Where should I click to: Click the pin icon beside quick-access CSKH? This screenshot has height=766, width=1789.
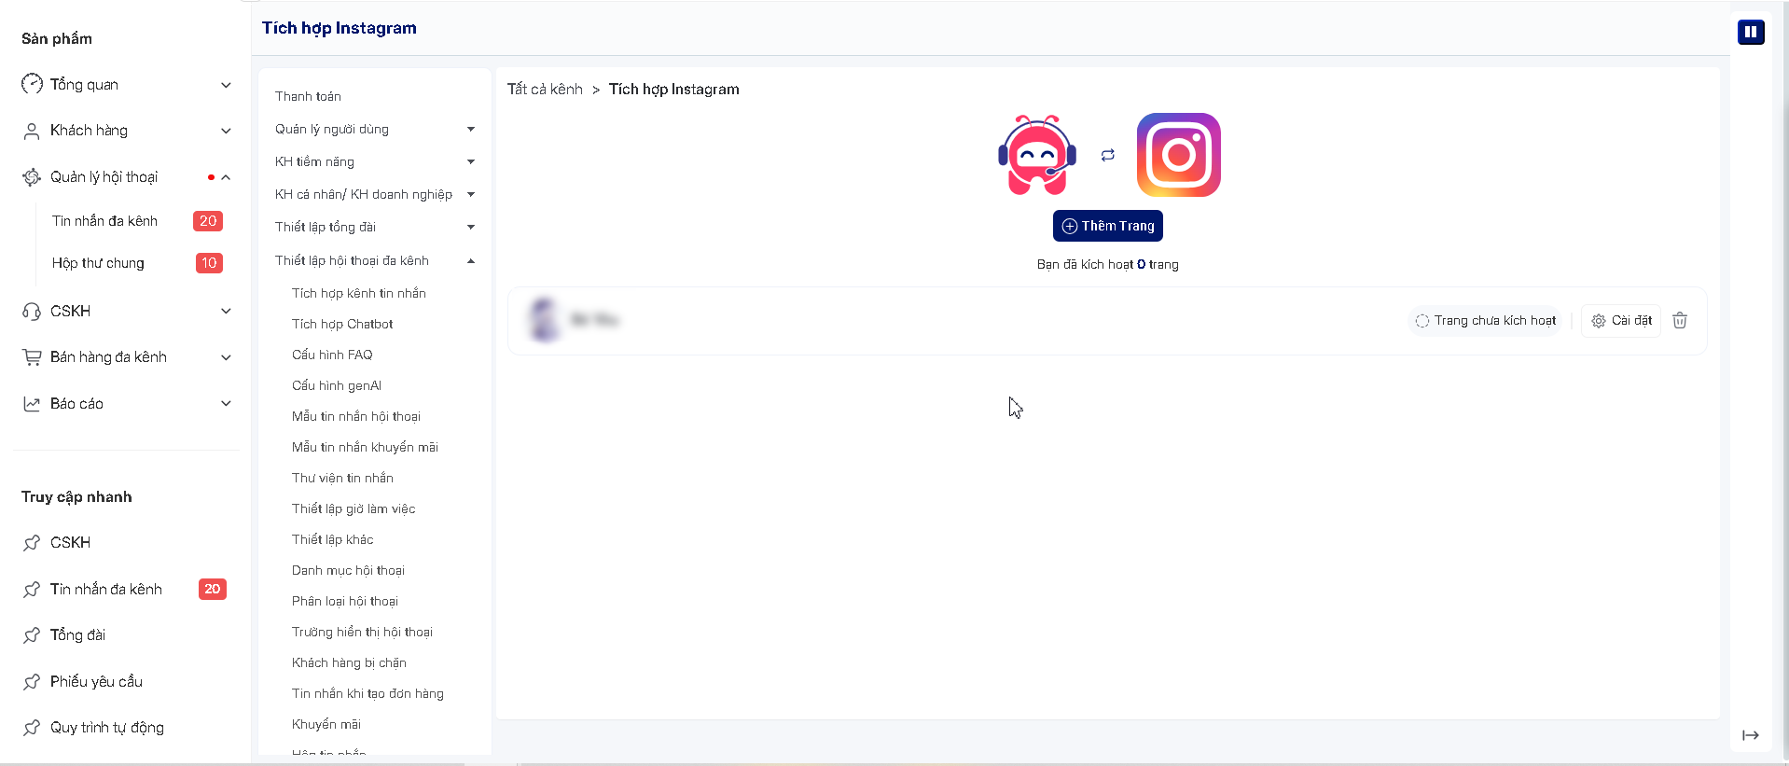[x=32, y=543]
